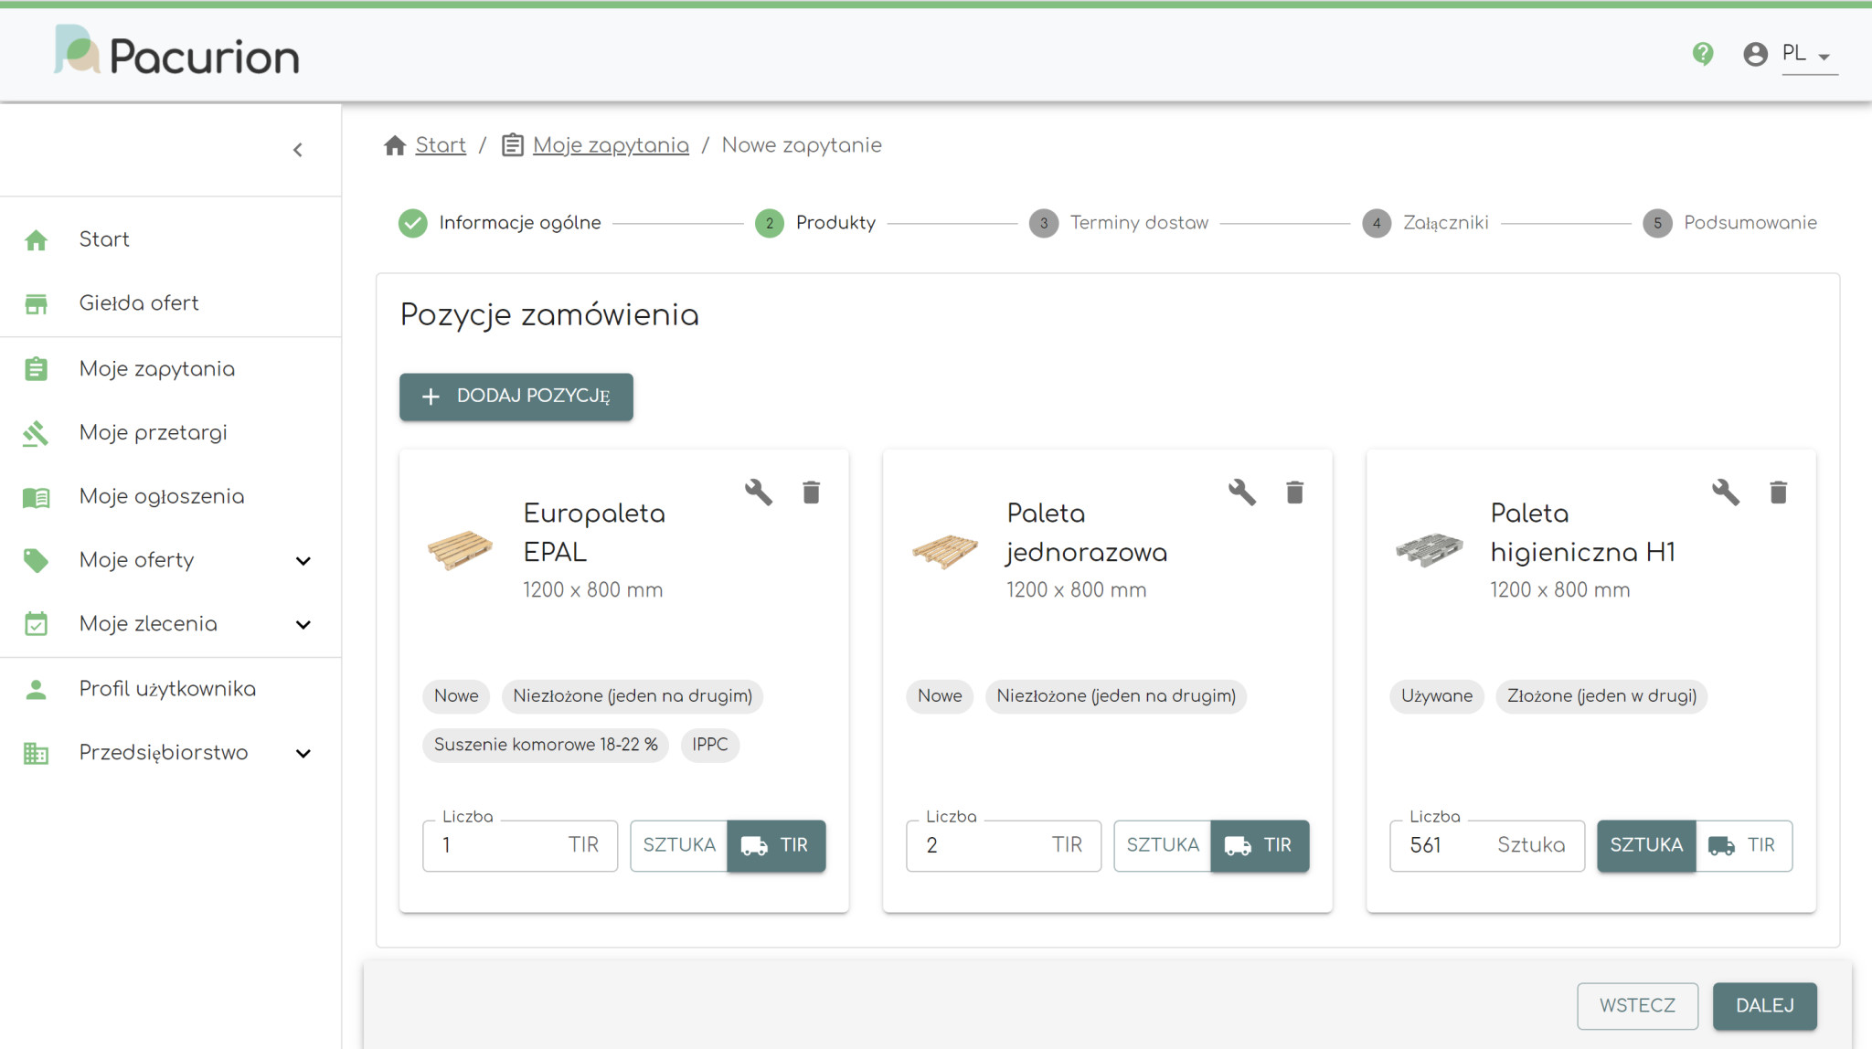Click the Moje zapytania clipboard sidebar icon
Viewport: 1872px width, 1049px height.
point(36,369)
